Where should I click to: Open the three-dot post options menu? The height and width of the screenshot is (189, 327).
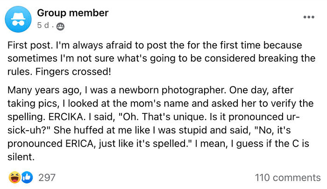pos(309,17)
